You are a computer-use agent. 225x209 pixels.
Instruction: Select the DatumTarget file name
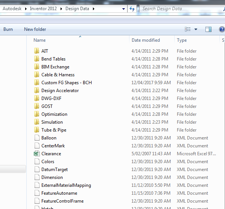[55, 170]
